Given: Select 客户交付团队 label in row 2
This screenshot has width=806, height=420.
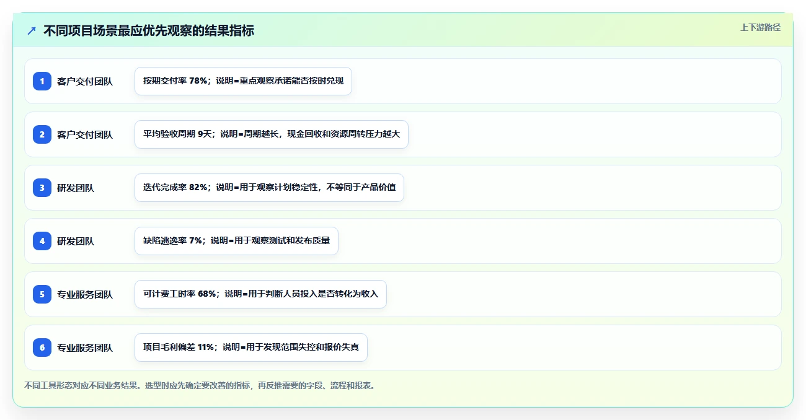Looking at the screenshot, I should click(85, 134).
